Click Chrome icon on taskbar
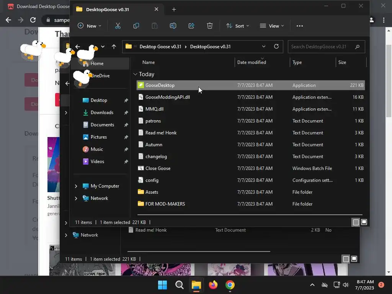Viewport: 392px width, 294px height. point(230,285)
